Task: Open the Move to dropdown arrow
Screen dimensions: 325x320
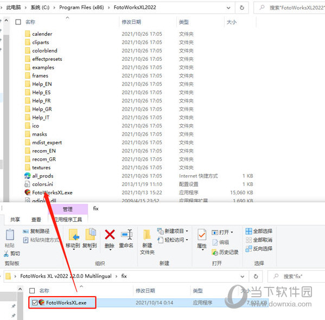Action: coord(74,249)
